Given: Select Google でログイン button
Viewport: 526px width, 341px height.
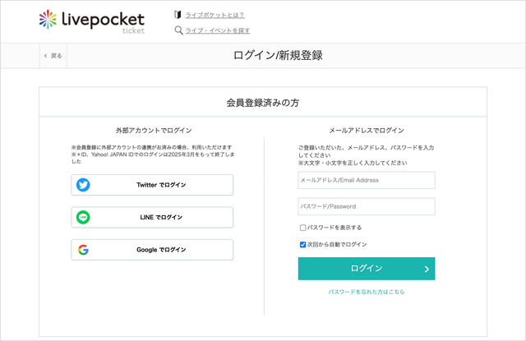Looking at the screenshot, I should [x=152, y=250].
